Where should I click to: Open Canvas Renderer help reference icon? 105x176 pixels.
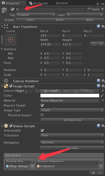coord(98,80)
